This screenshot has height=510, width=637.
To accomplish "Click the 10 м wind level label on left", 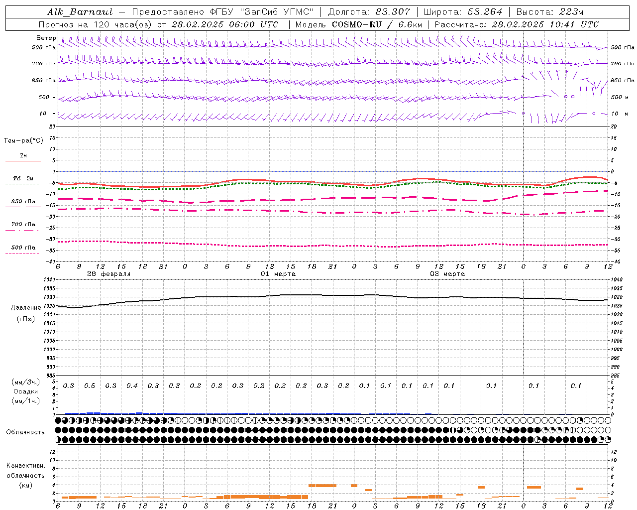I will (x=48, y=114).
